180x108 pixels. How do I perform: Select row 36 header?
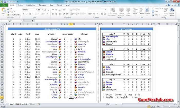[2, 97]
